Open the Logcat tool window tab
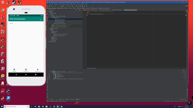Viewport: 193px width, 108px height. (62, 100)
